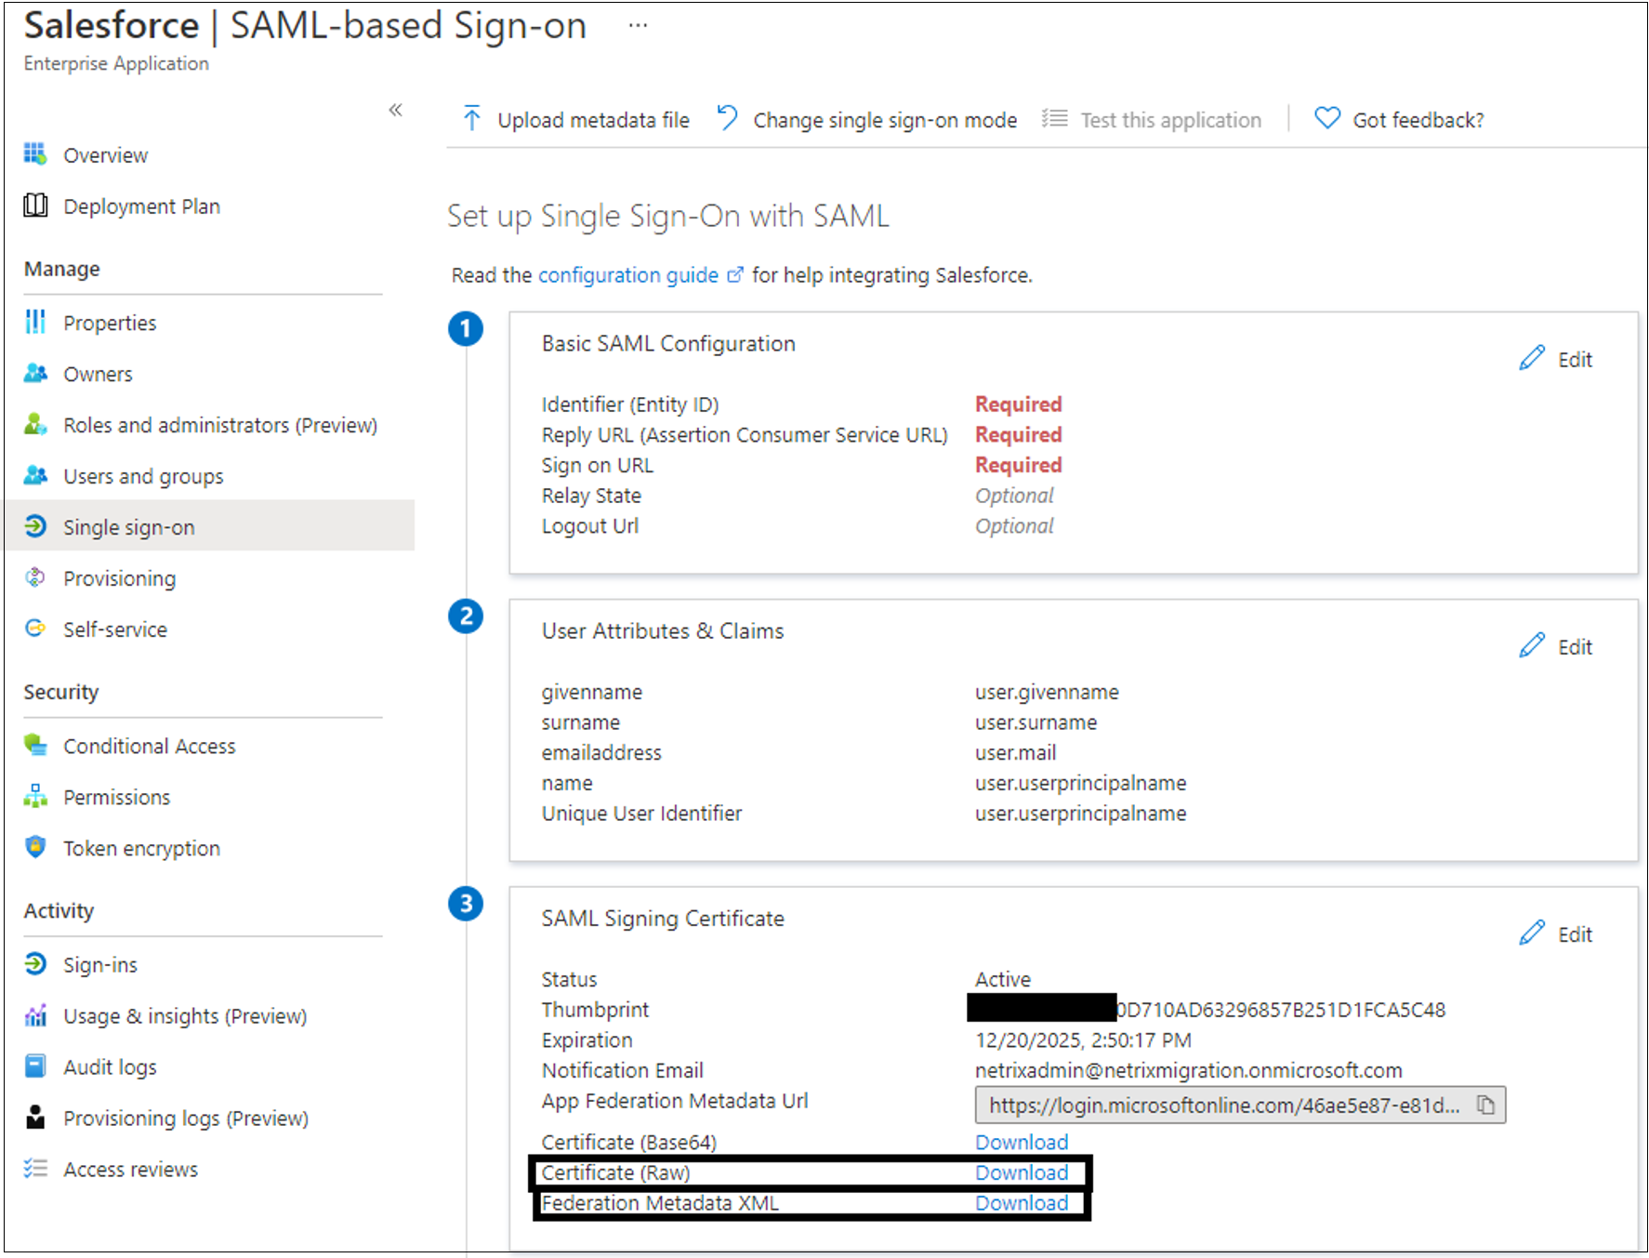Click the App Federation Metadata Url field
This screenshot has width=1649, height=1258.
point(1240,1105)
